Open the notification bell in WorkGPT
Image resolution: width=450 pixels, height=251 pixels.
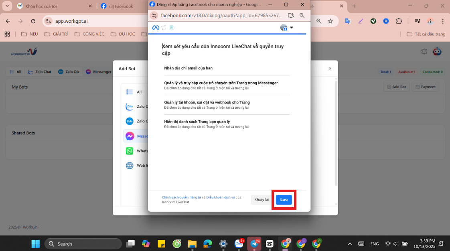(x=424, y=52)
